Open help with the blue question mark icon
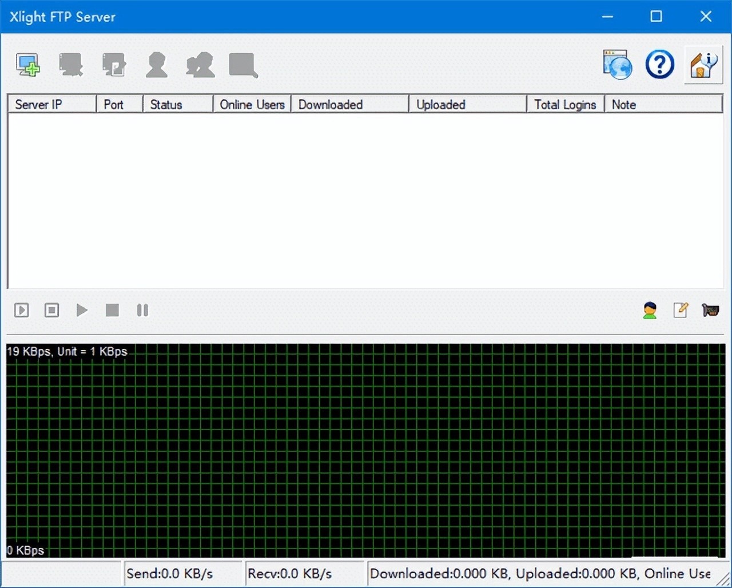The image size is (732, 588). pyautogui.click(x=659, y=65)
